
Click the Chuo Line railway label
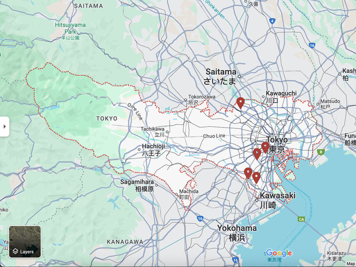[214, 136]
